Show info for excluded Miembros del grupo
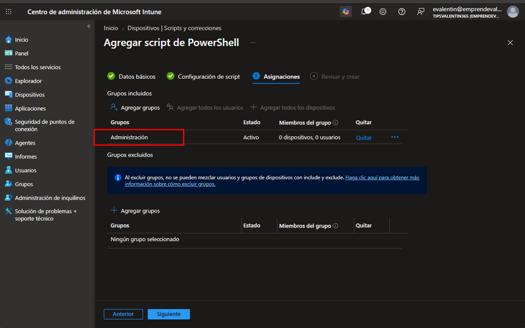The width and height of the screenshot is (525, 328). point(335,226)
